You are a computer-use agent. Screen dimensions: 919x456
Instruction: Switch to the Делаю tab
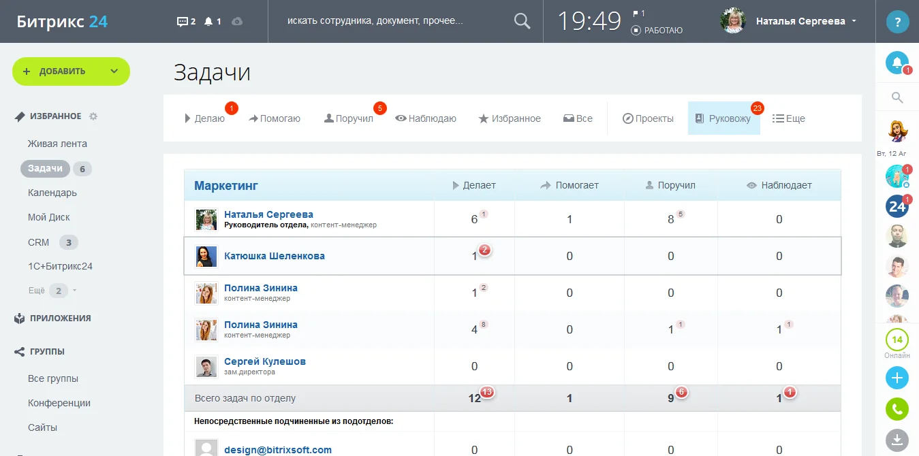coord(205,118)
